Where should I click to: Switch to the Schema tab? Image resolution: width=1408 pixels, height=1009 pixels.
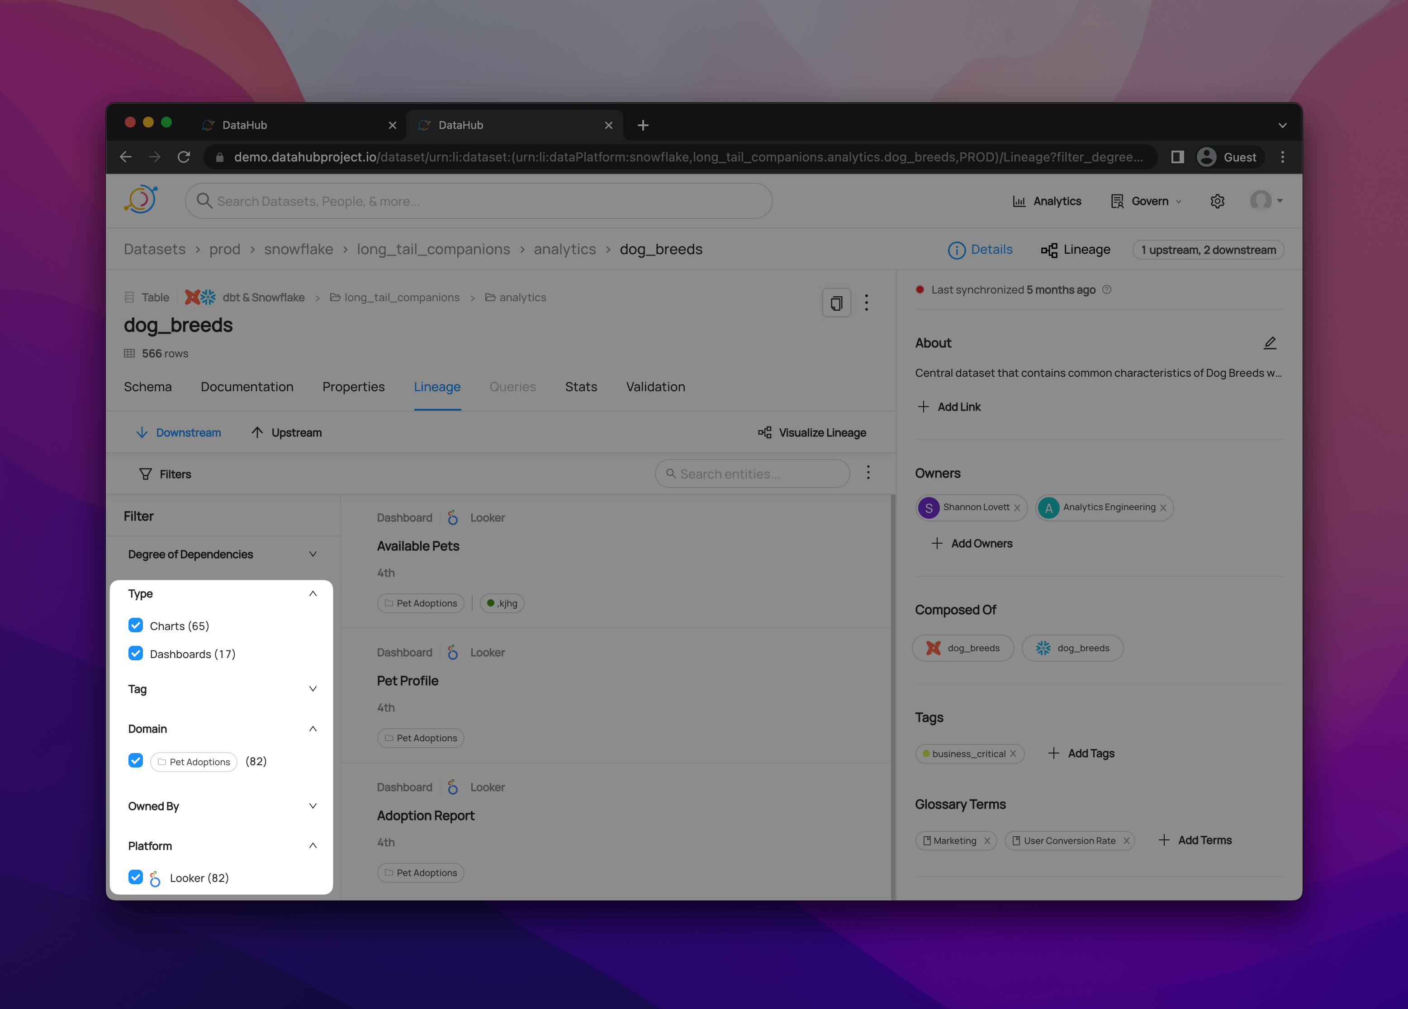148,387
